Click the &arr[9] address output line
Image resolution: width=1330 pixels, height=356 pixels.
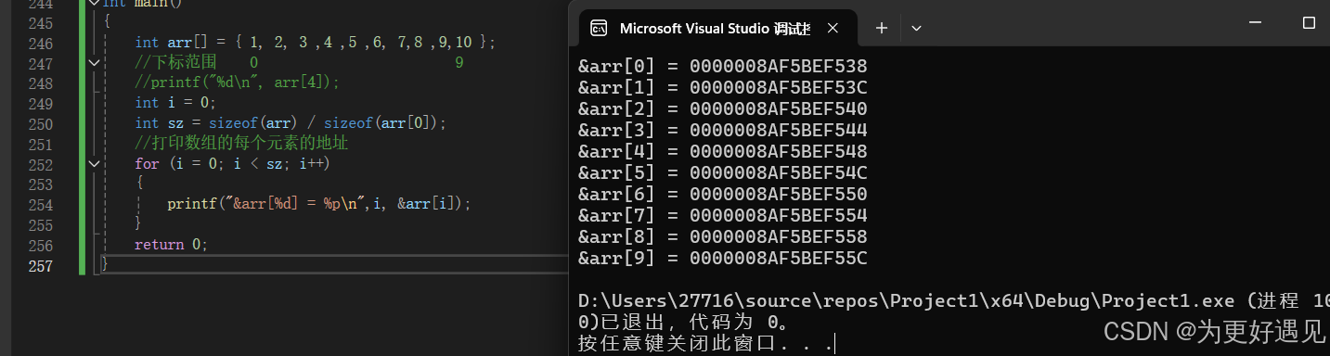pyautogui.click(x=723, y=259)
